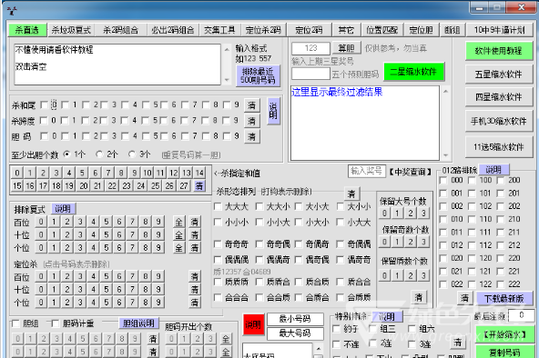Click the 软件使用教程 green button
Screen dimensions: 539x358
coord(498,51)
